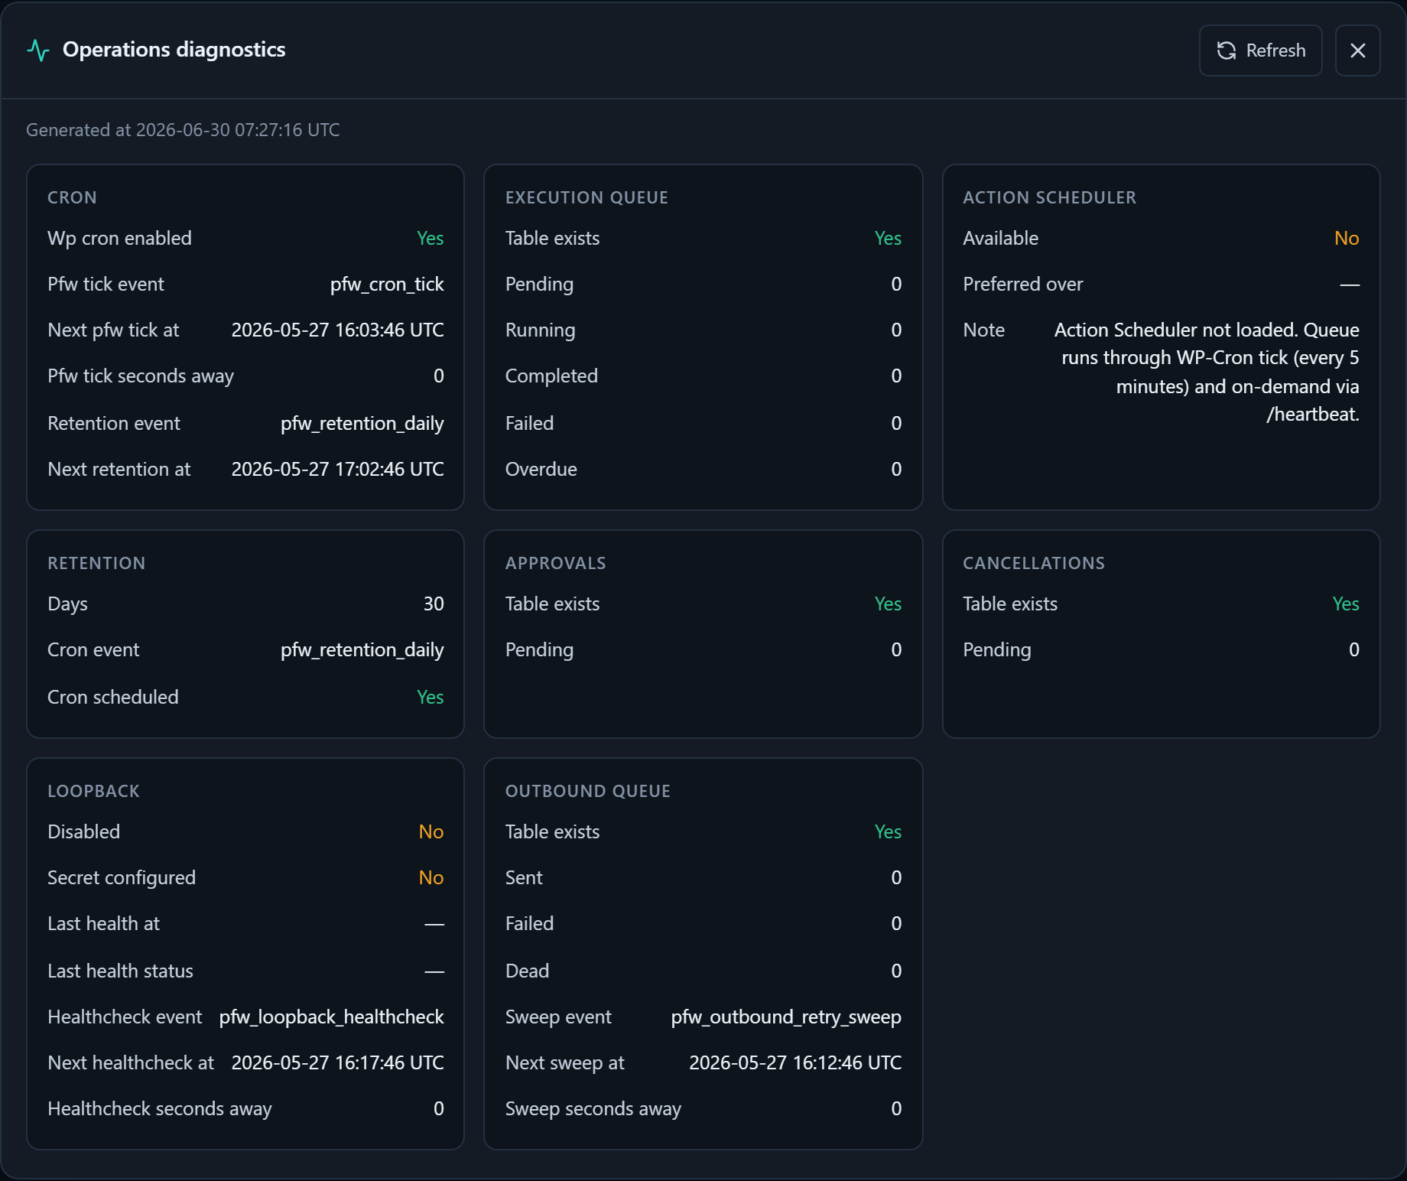Click the CRON section heading

[x=72, y=197]
